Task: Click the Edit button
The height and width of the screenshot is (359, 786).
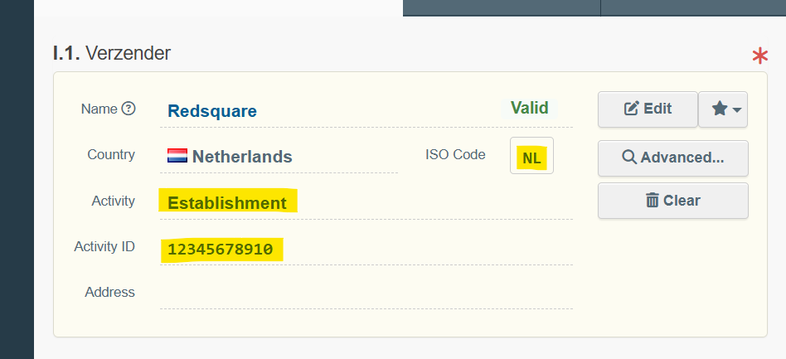Action: tap(648, 109)
